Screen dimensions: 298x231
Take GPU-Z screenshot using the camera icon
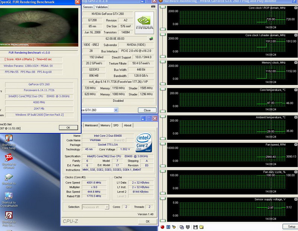pyautogui.click(x=153, y=7)
